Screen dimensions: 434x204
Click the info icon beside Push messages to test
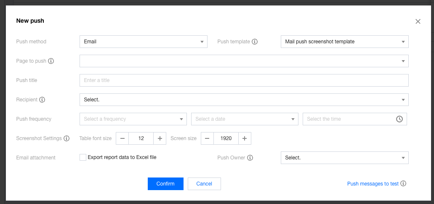pos(403,184)
